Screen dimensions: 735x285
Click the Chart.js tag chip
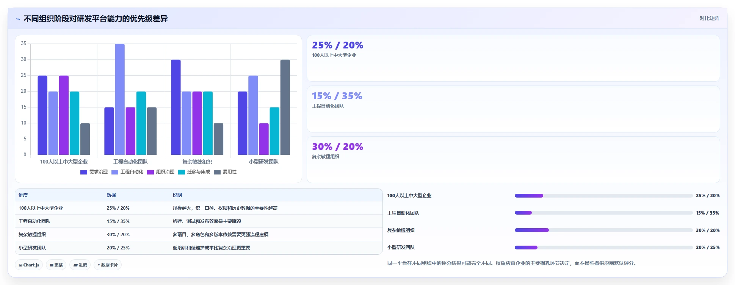29,265
